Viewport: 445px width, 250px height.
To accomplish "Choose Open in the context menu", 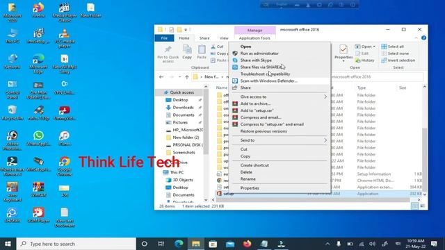I will coord(245,47).
